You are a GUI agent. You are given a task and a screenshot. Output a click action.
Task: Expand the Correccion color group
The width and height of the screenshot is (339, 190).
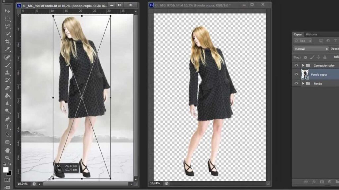click(x=303, y=65)
